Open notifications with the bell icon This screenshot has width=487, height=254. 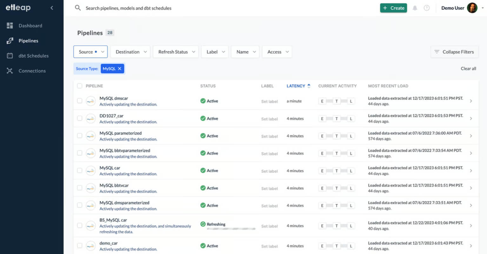(x=415, y=8)
